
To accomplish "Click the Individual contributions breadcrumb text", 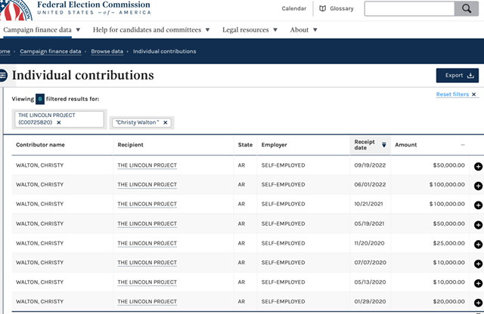I will pos(165,51).
